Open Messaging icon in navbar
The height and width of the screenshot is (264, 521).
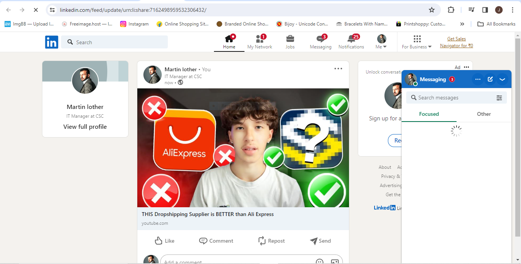[x=320, y=38]
